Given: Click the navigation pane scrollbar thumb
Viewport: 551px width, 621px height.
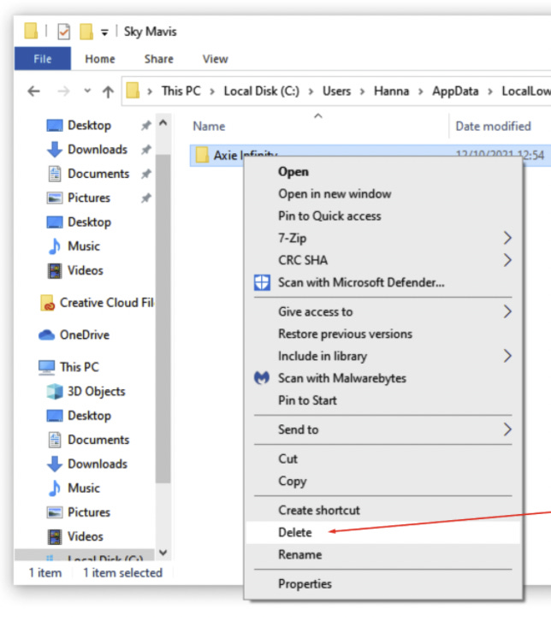Looking at the screenshot, I should pyautogui.click(x=163, y=319).
